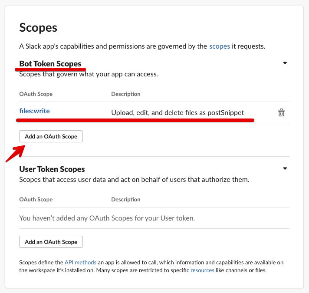Select OAuth Scope column header in bot table
The height and width of the screenshot is (293, 309).
coord(36,94)
